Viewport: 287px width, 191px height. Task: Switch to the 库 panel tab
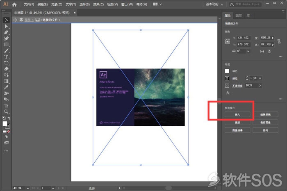[248, 16]
